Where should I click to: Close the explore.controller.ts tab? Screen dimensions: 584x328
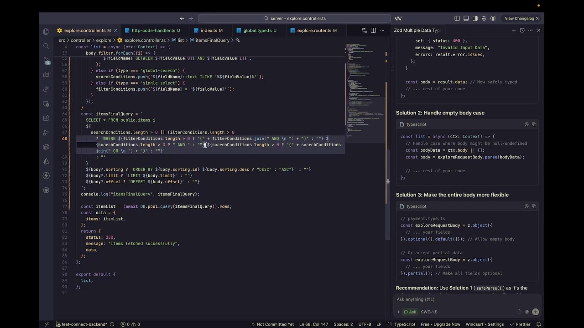[x=115, y=31]
